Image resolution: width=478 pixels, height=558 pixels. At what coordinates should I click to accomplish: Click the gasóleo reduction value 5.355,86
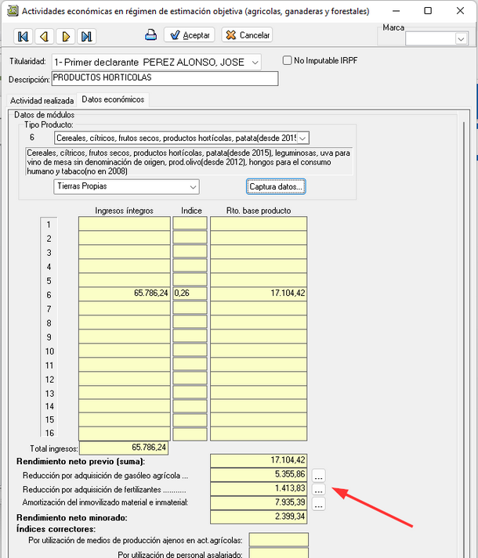pos(259,475)
